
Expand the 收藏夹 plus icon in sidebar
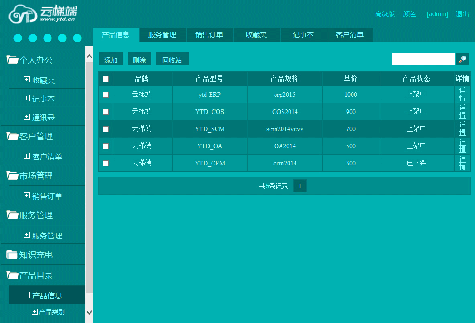coord(26,80)
